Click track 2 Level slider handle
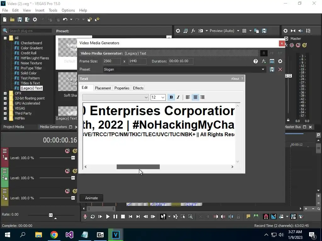The height and width of the screenshot is (241, 322). coord(73,178)
